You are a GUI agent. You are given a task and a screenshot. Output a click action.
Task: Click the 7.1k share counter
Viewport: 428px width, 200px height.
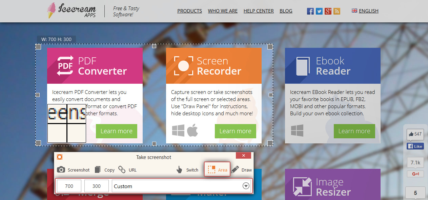tap(415, 162)
